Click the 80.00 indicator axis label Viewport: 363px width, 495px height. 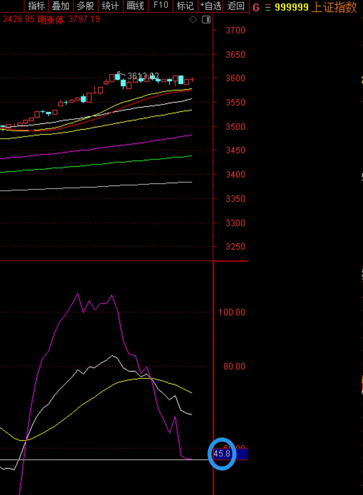point(234,367)
